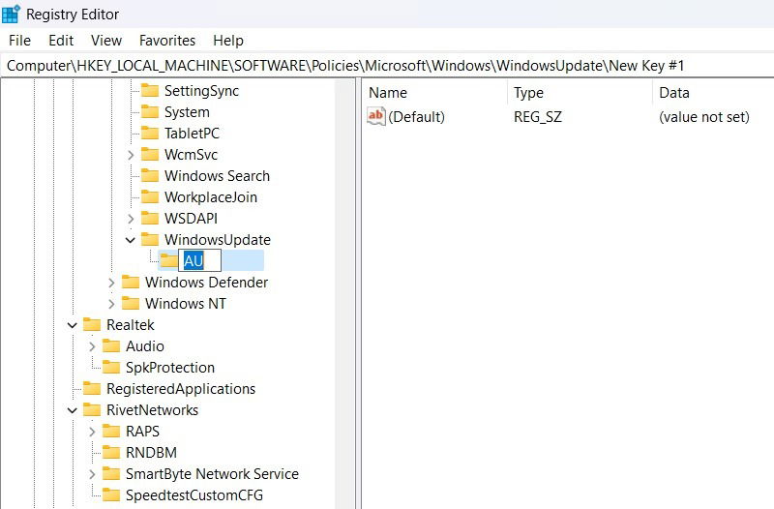Click the registry path address bar
Image resolution: width=774 pixels, height=509 pixels.
tap(387, 66)
